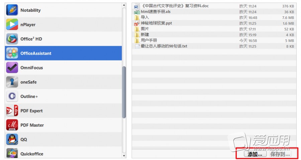Select the 新建 folder name
301x160 pixels.
[x=145, y=35]
